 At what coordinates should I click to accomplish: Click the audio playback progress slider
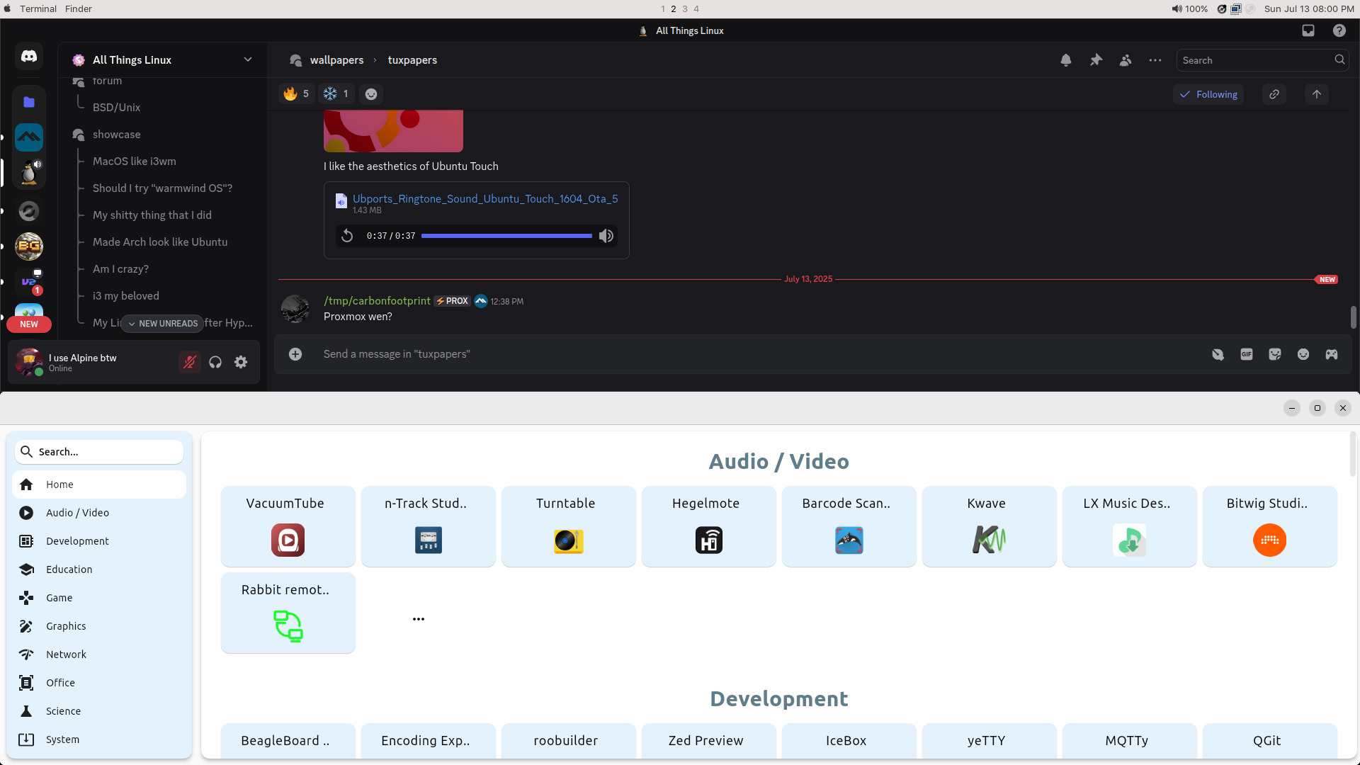(x=506, y=236)
